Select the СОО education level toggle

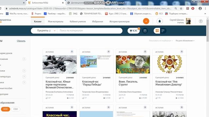point(16,109)
